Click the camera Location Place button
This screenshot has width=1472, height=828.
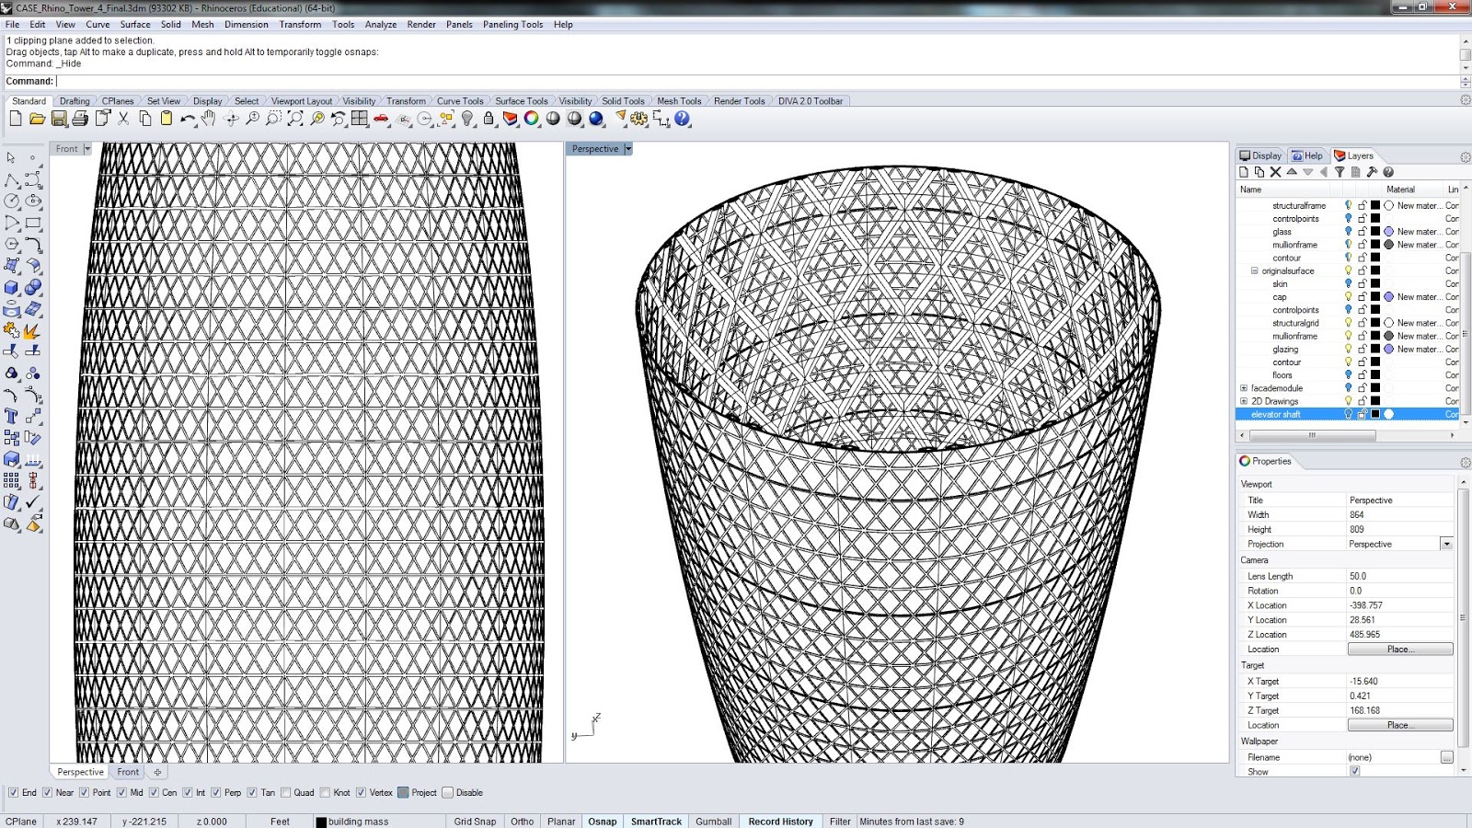coord(1399,650)
